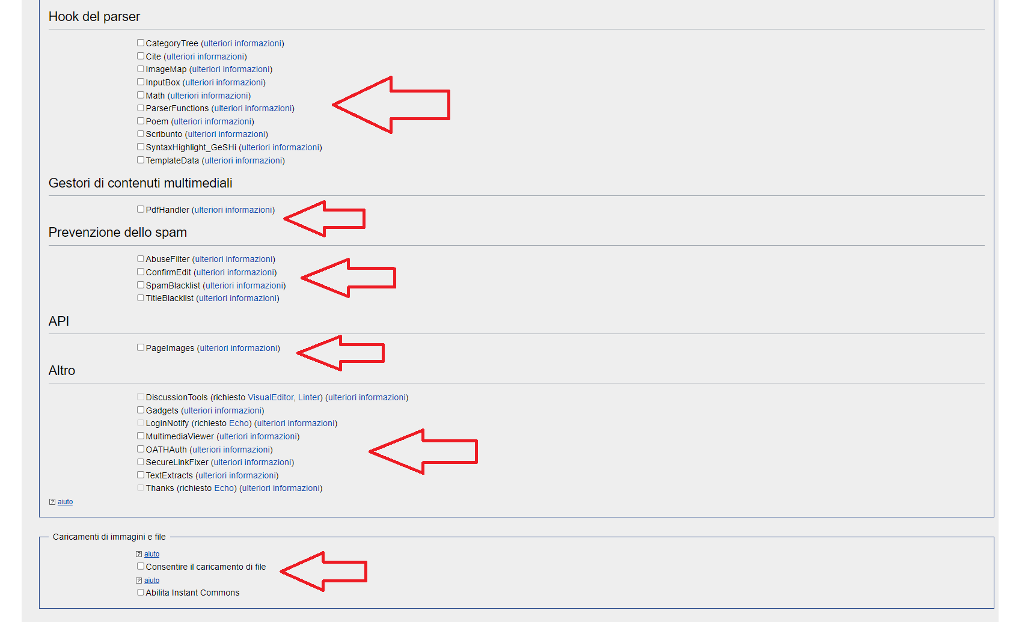1019x622 pixels.
Task: Open ulteriori informazioni for SyntaxHighlight_GeSHi
Action: 281,147
